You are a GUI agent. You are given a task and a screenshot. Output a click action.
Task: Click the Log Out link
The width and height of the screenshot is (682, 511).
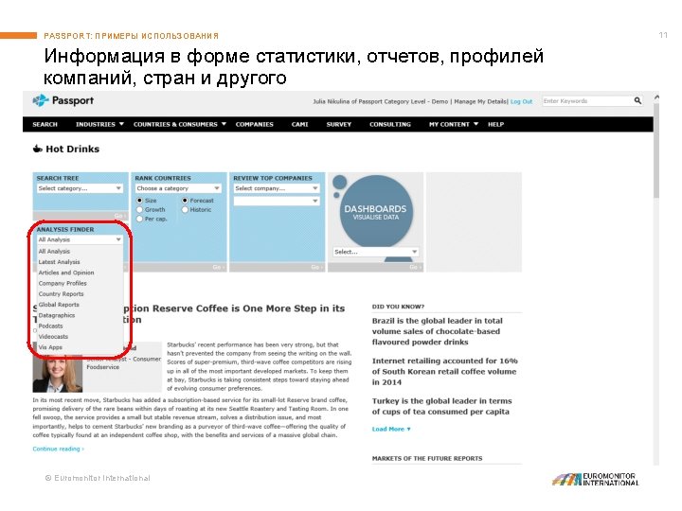(x=522, y=101)
